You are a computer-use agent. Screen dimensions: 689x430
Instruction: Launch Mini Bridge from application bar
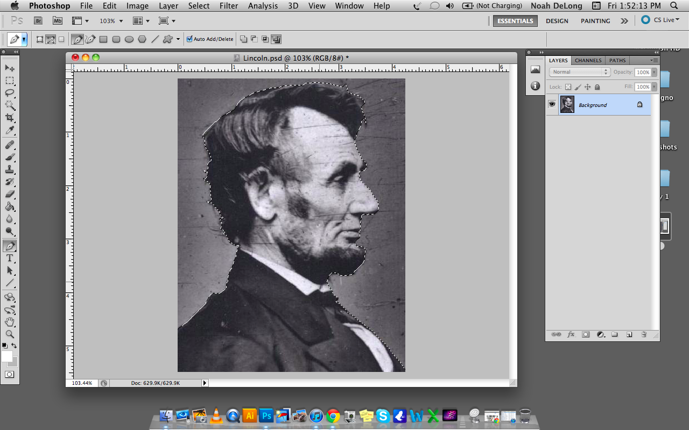click(58, 21)
